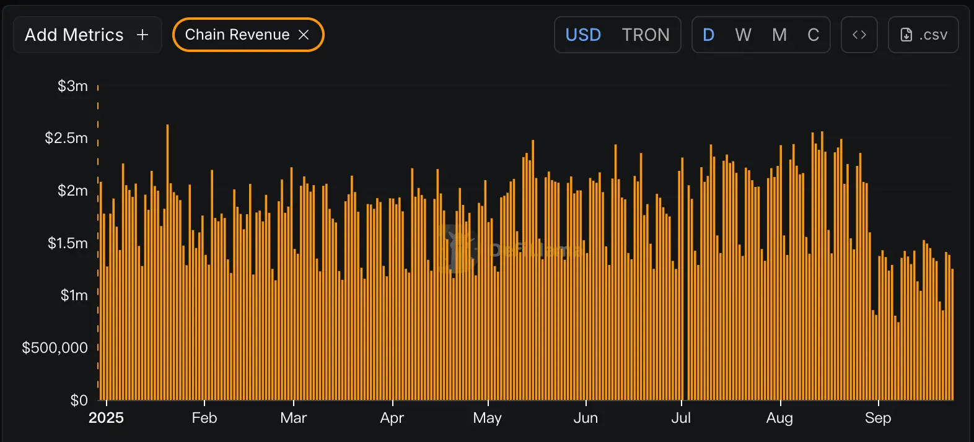Click the $1.5m y-axis label
This screenshot has width=974, height=442.
tap(68, 243)
